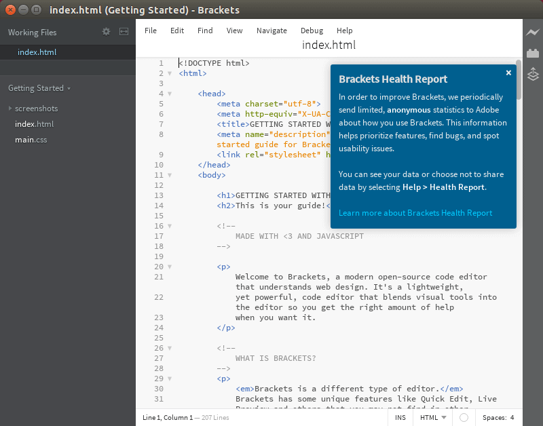Toggle INS insert/overwrite mode
543x426 pixels.
point(400,418)
